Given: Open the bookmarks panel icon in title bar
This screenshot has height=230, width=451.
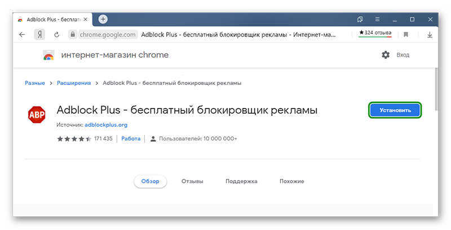Looking at the screenshot, I should pyautogui.click(x=360, y=19).
